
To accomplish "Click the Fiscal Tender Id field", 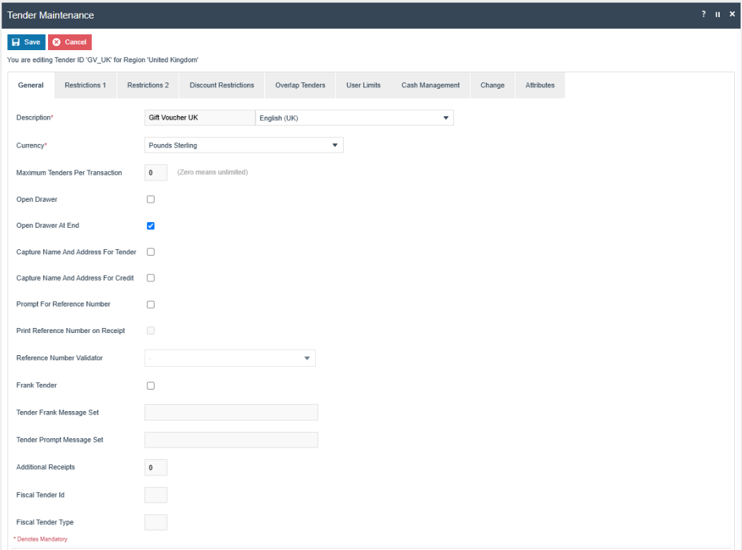I will (x=155, y=495).
